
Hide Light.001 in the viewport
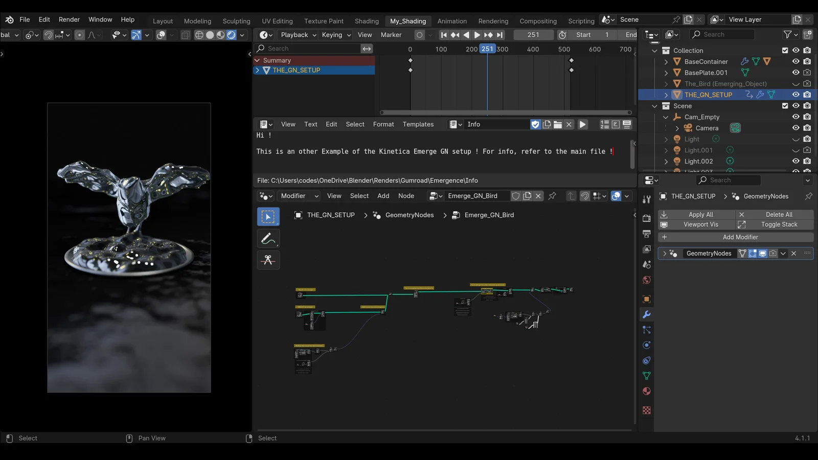tap(796, 150)
